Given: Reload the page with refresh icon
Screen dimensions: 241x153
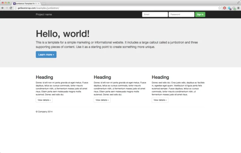Looking at the screenshot, I should (11, 8).
